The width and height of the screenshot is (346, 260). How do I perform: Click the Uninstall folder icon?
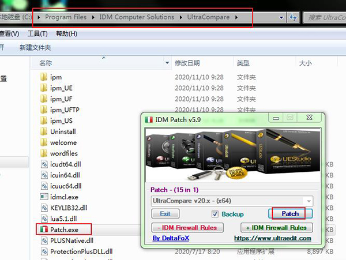44,131
